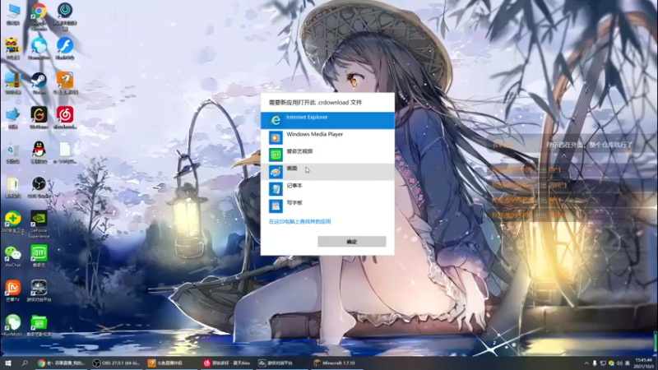Select 爱奇艺视频 in the app list

(x=327, y=155)
